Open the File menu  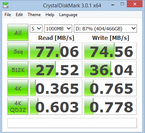point(8,15)
